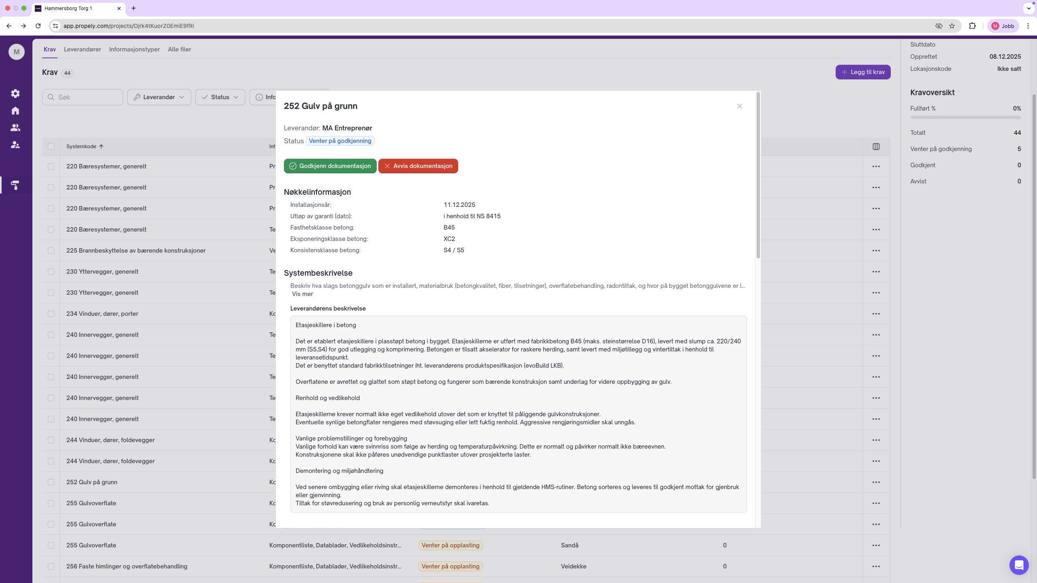The height and width of the screenshot is (583, 1037).
Task: Open the Alle filer tab
Action: (x=179, y=49)
